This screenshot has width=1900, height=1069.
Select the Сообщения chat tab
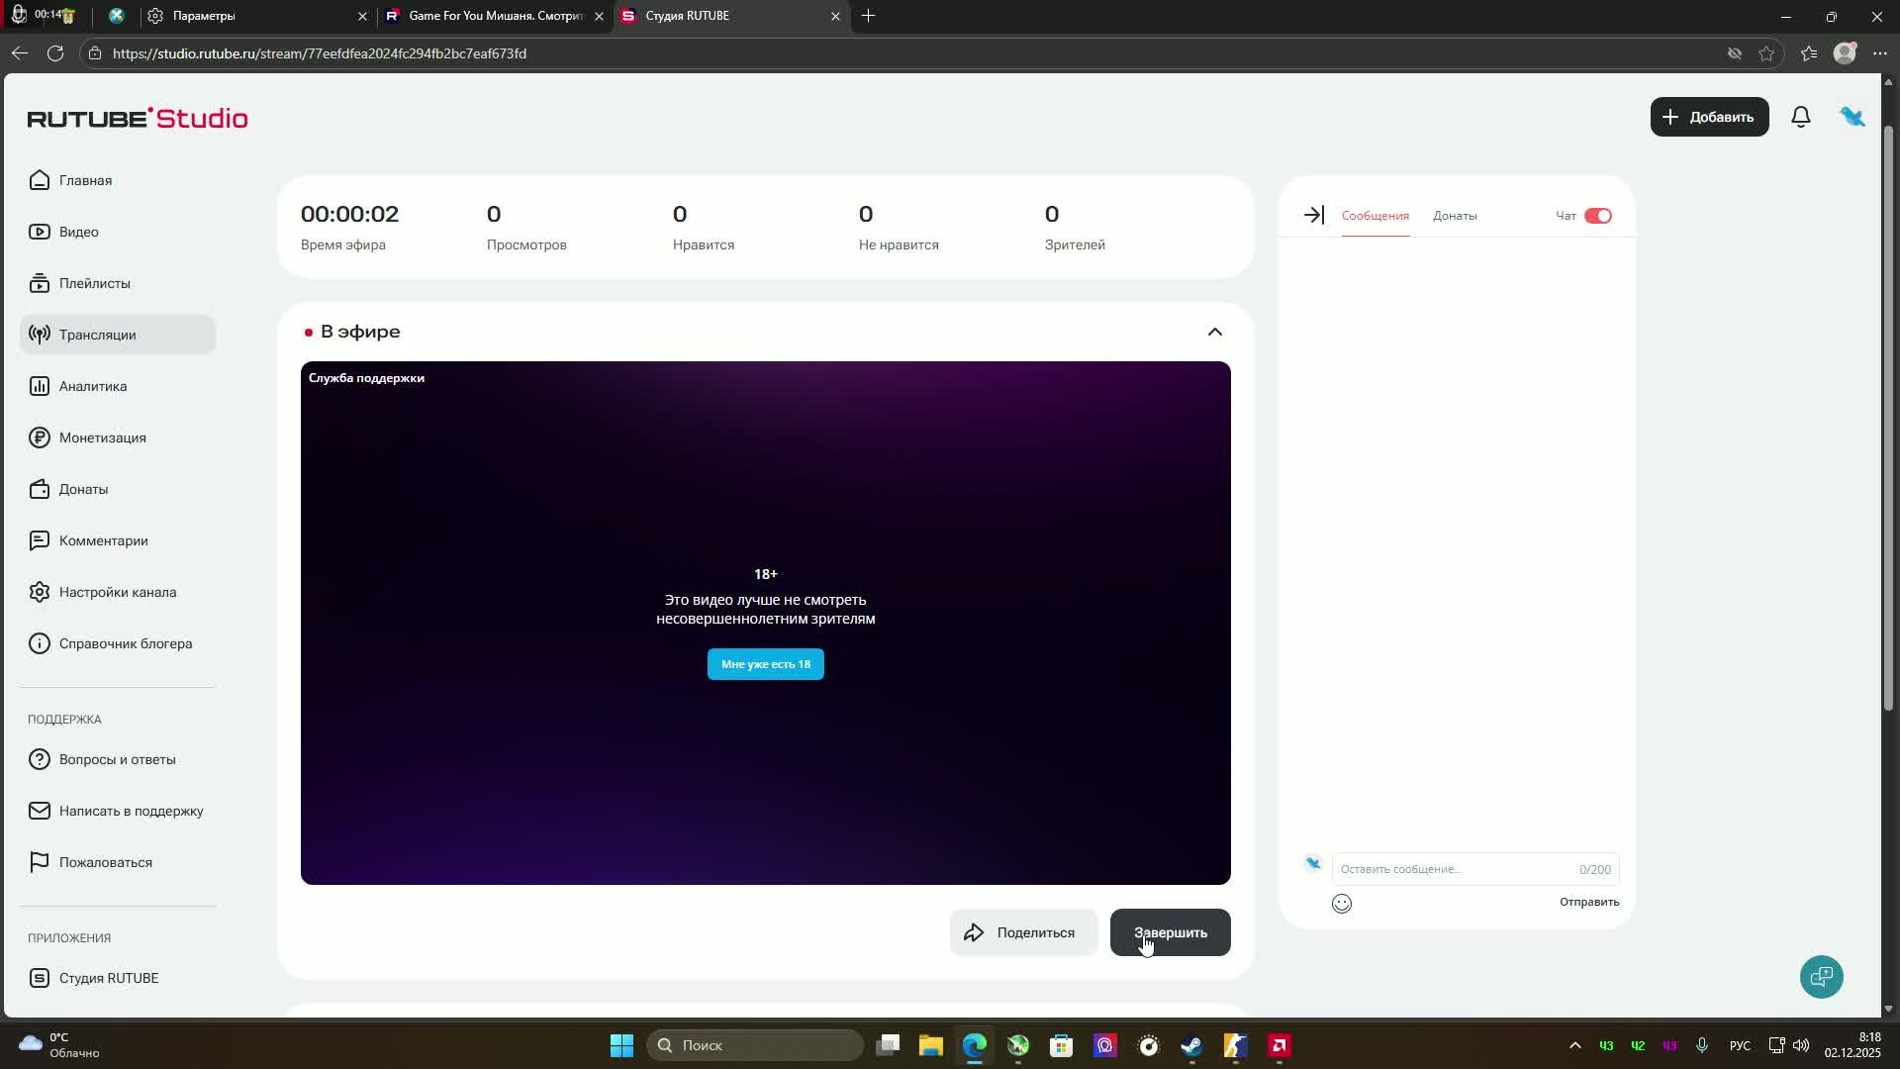tap(1375, 216)
